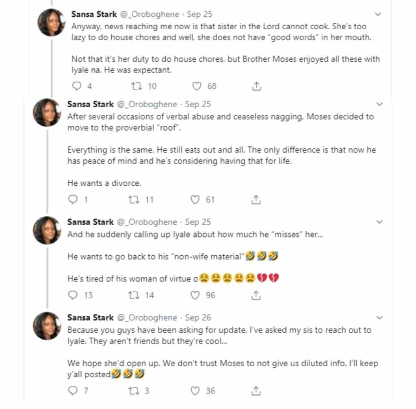Click the @_Oroboghene handle on the third tweet
This screenshot has width=416, height=409.
[x=147, y=222]
